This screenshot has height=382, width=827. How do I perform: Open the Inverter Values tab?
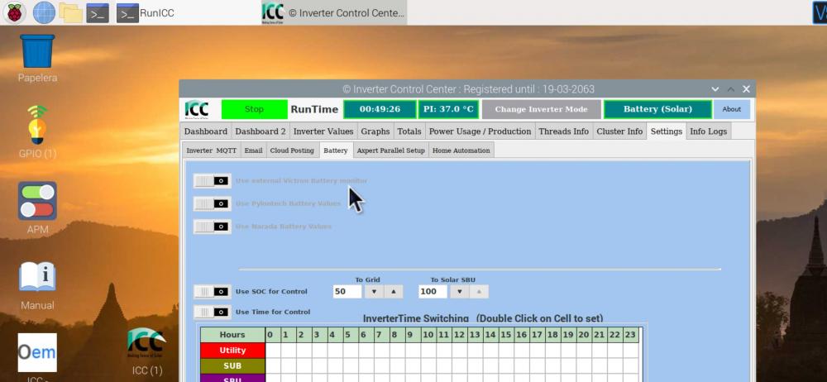coord(323,131)
